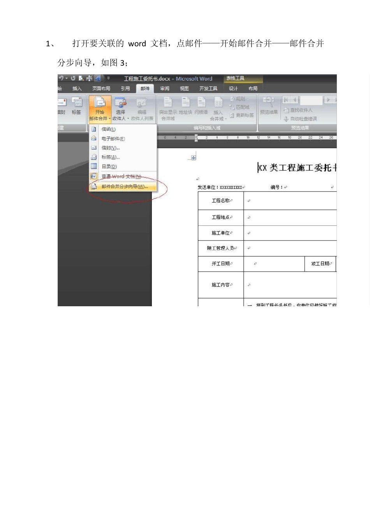Viewport: 370px width, 523px height.
Task: Click the 工程地点 table cell
Action: 221,218
